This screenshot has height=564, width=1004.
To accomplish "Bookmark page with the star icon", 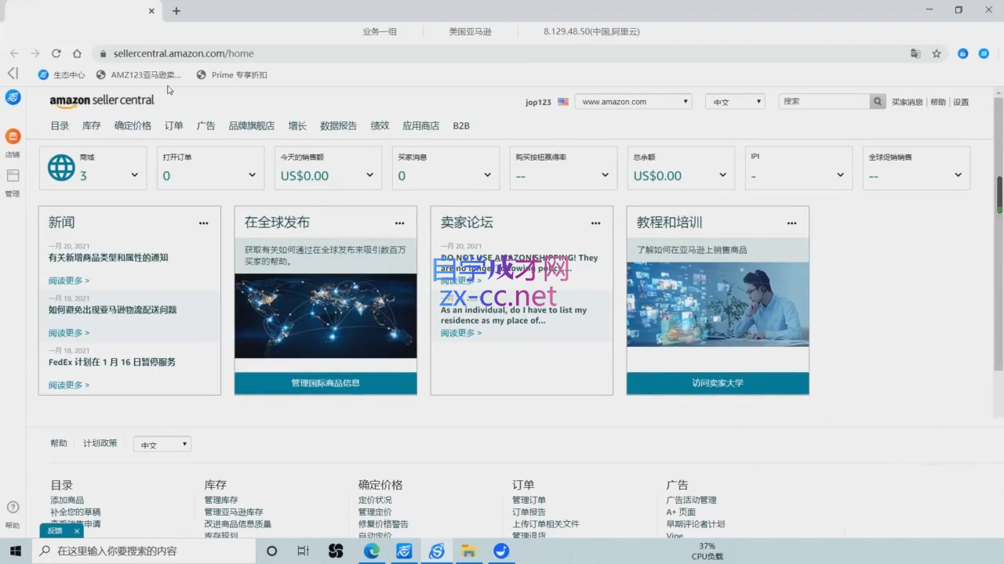I will [x=937, y=53].
